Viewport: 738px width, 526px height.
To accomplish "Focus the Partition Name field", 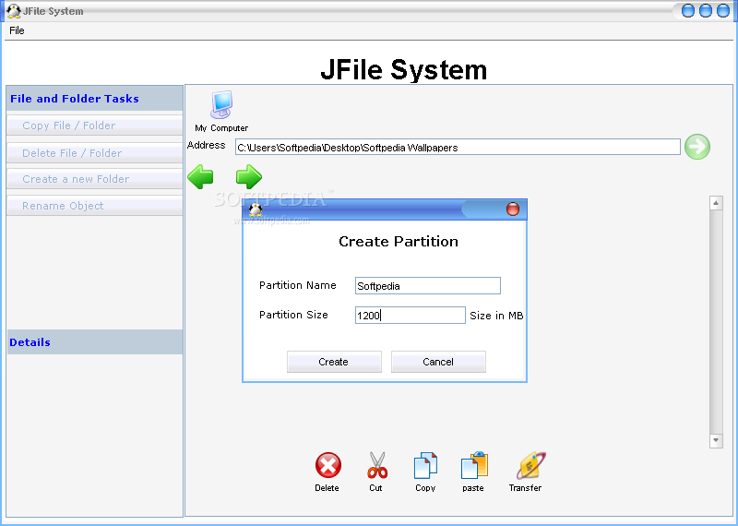I will point(428,286).
